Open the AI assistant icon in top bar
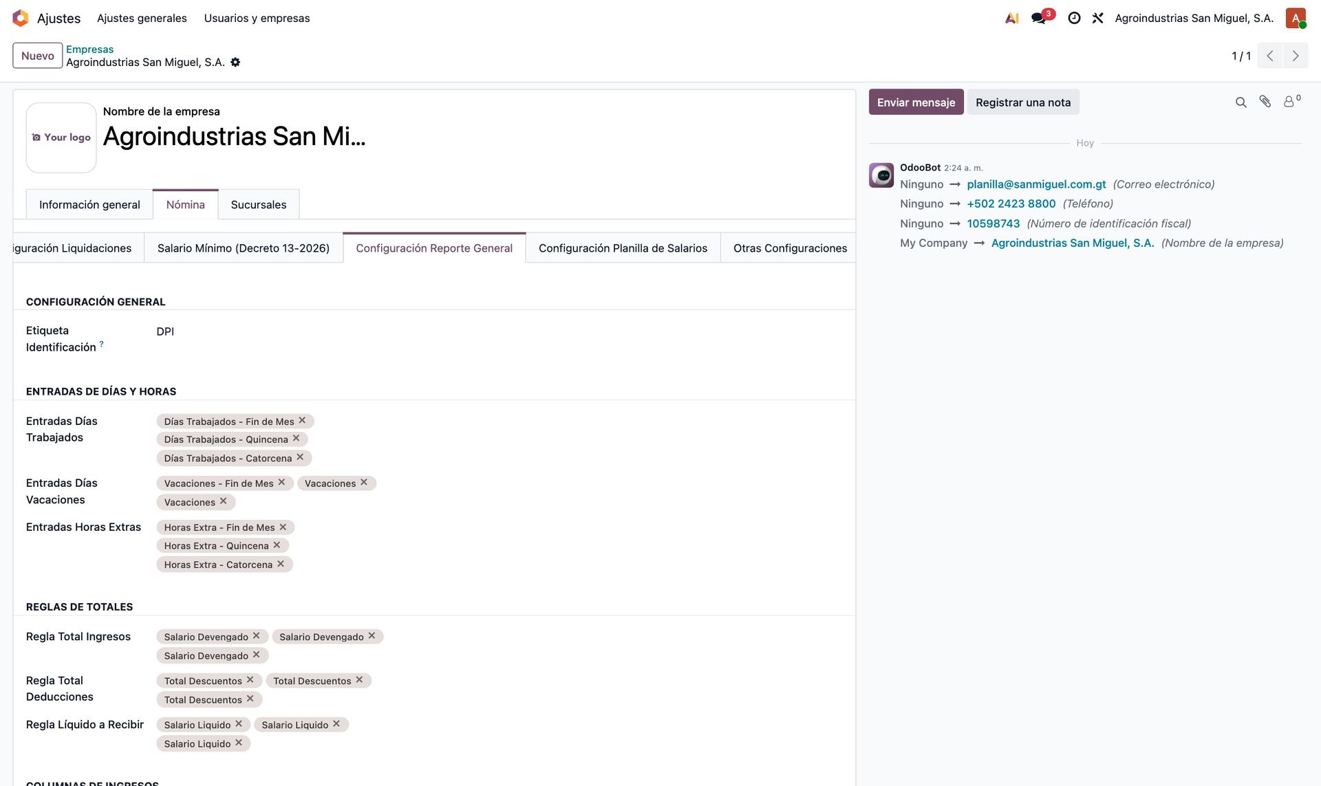The height and width of the screenshot is (786, 1321). coord(1011,18)
